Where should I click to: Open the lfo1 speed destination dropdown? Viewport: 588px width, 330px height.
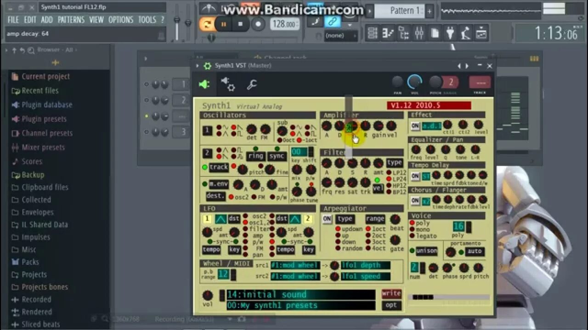(x=366, y=276)
